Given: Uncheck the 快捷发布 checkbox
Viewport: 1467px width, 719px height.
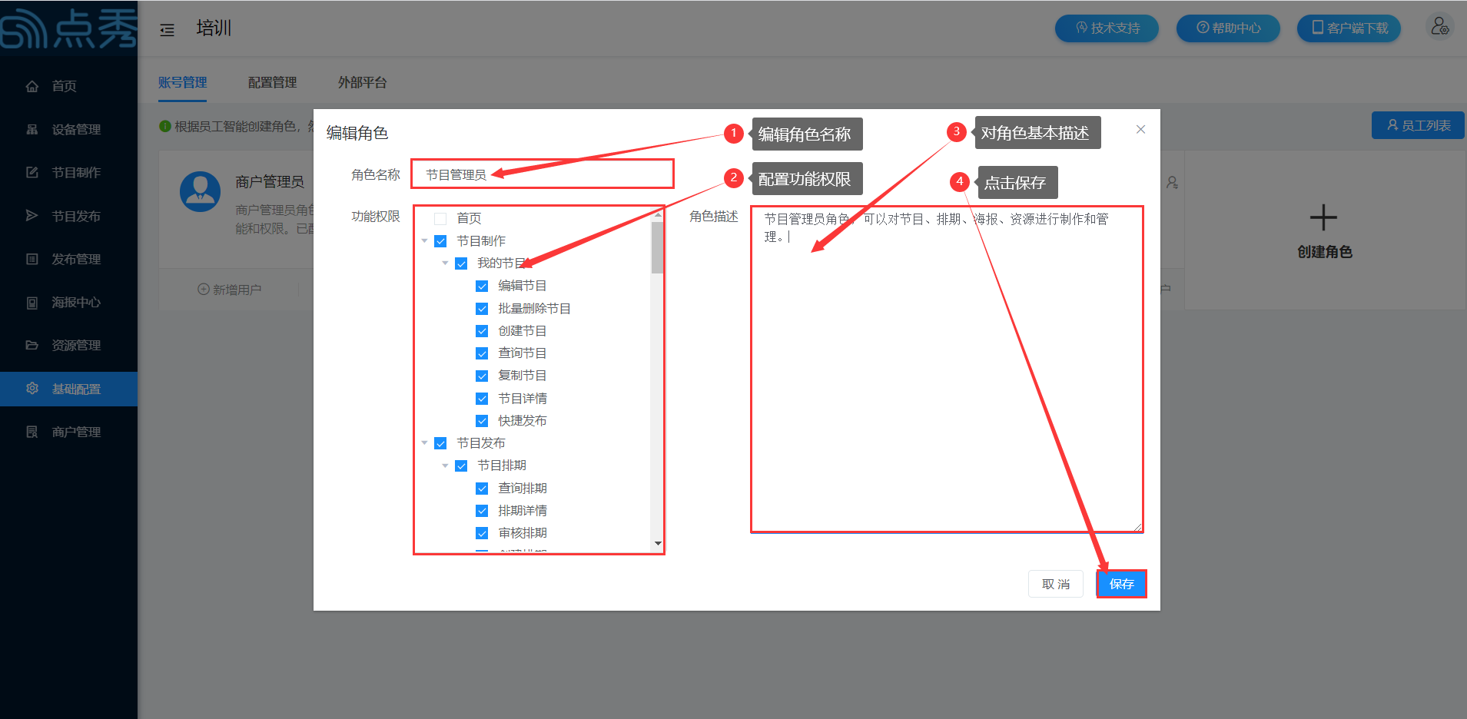Looking at the screenshot, I should pyautogui.click(x=482, y=421).
